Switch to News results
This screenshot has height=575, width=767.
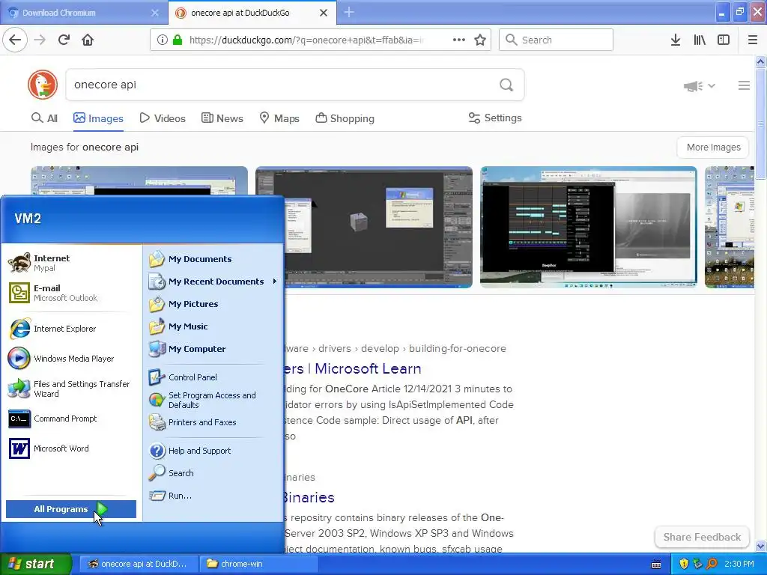222,118
